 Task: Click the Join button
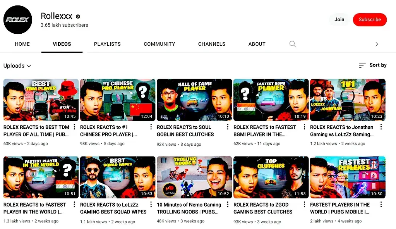pyautogui.click(x=339, y=19)
